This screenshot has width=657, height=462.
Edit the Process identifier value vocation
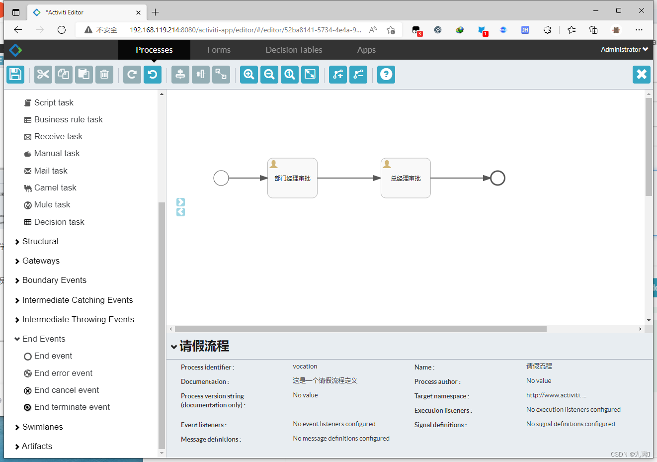pos(305,367)
